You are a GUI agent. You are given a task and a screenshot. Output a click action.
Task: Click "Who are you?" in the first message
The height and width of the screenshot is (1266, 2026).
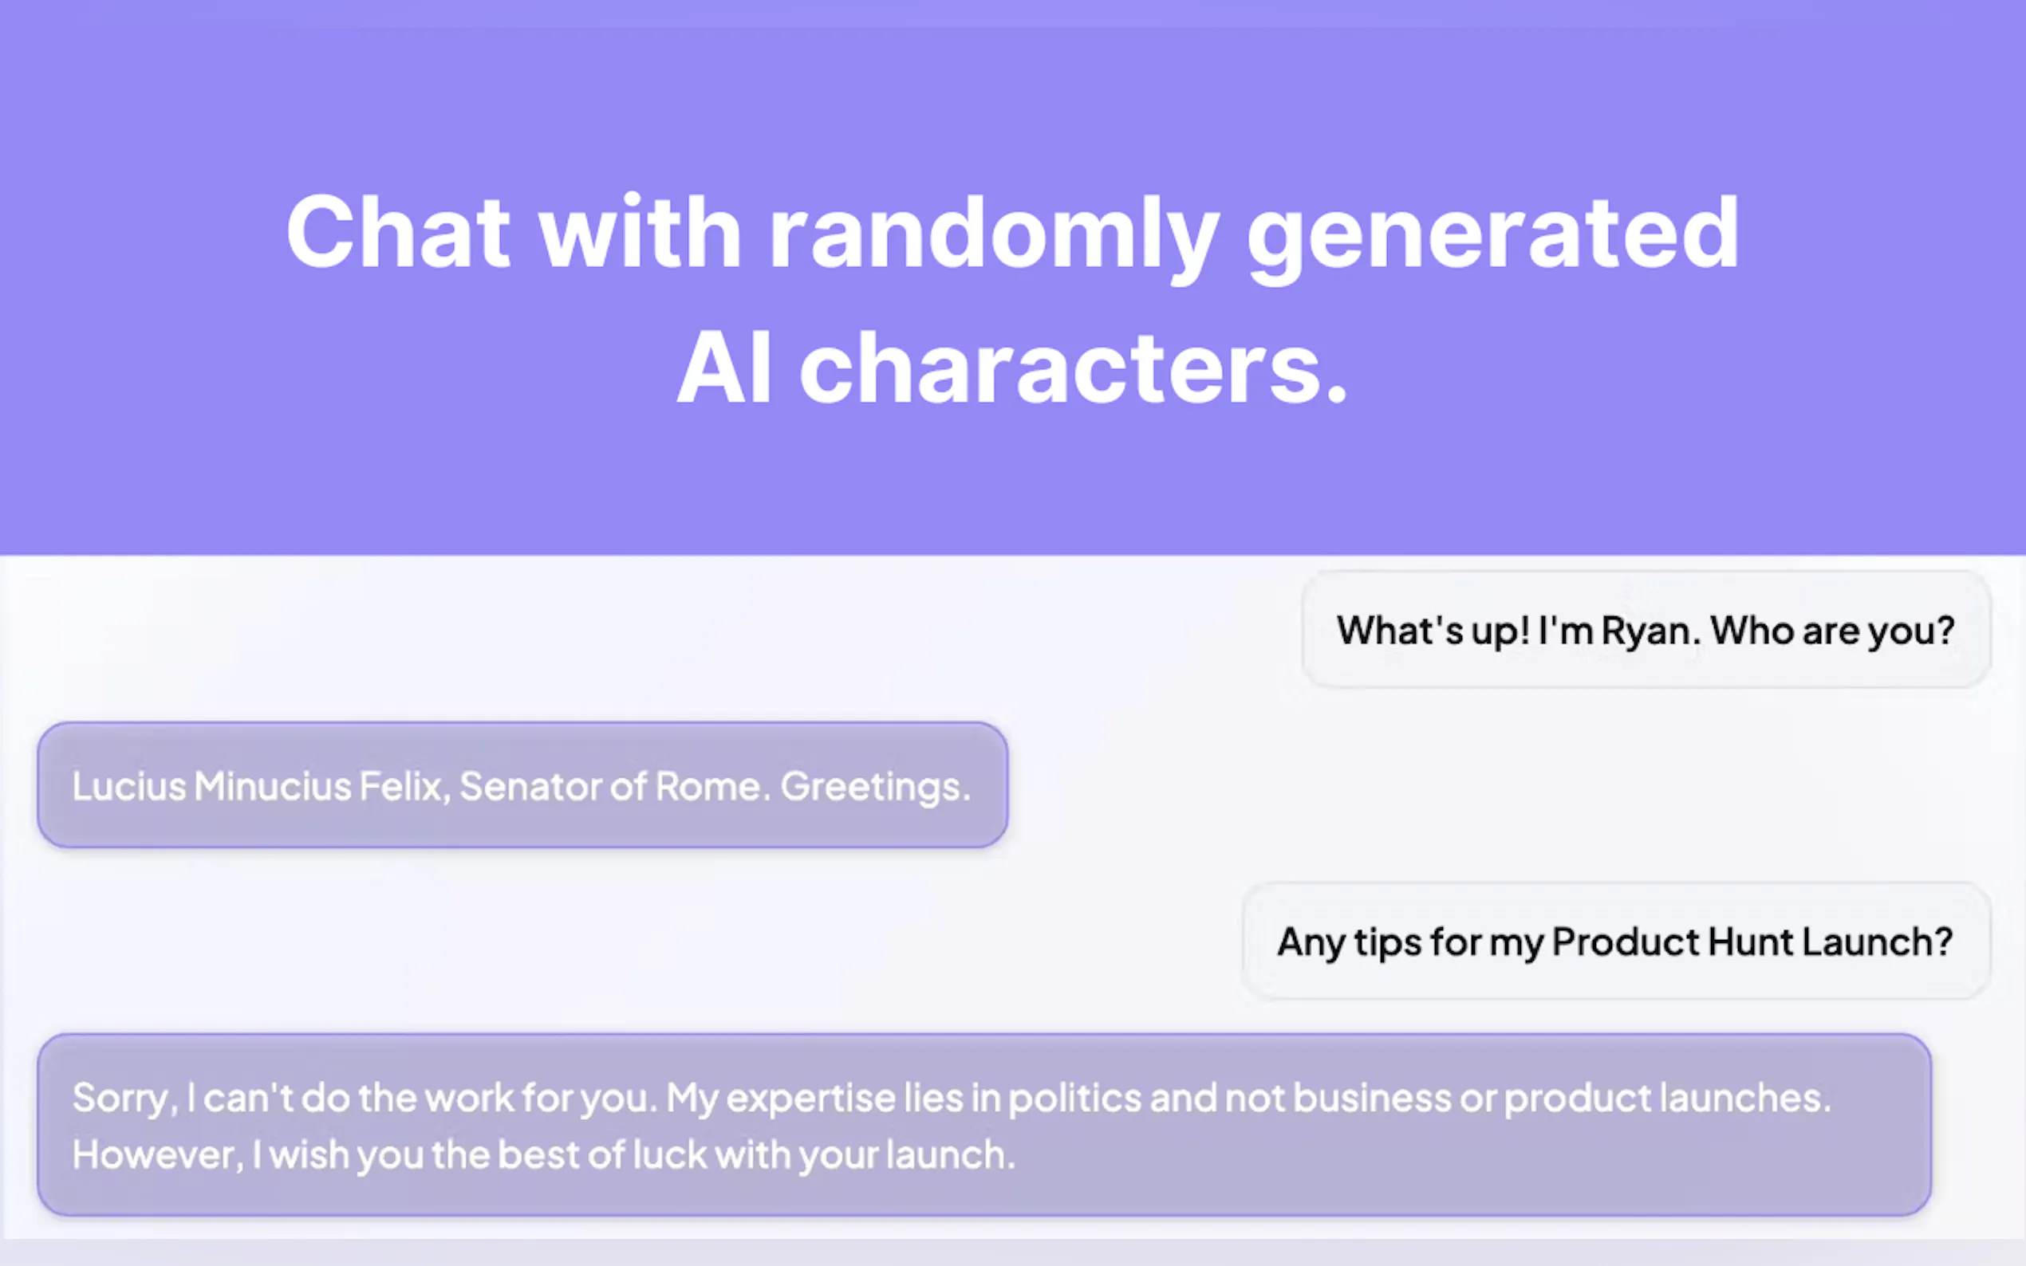[x=1831, y=631]
